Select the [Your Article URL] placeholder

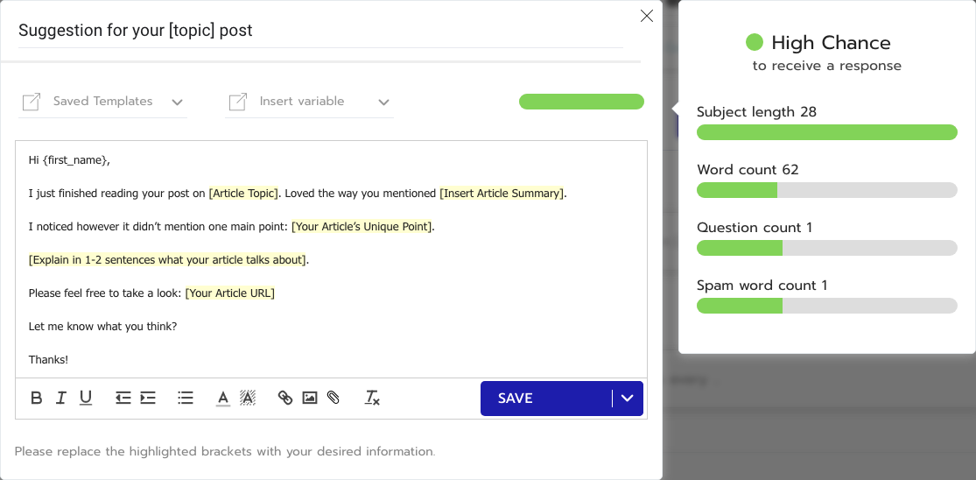230,293
